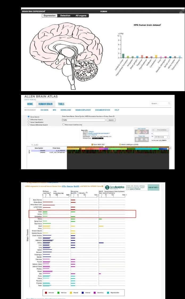The width and height of the screenshot is (185, 299).
Task: Open the GPBAR1 symbol link in Gene Info
Action: click(x=91, y=132)
